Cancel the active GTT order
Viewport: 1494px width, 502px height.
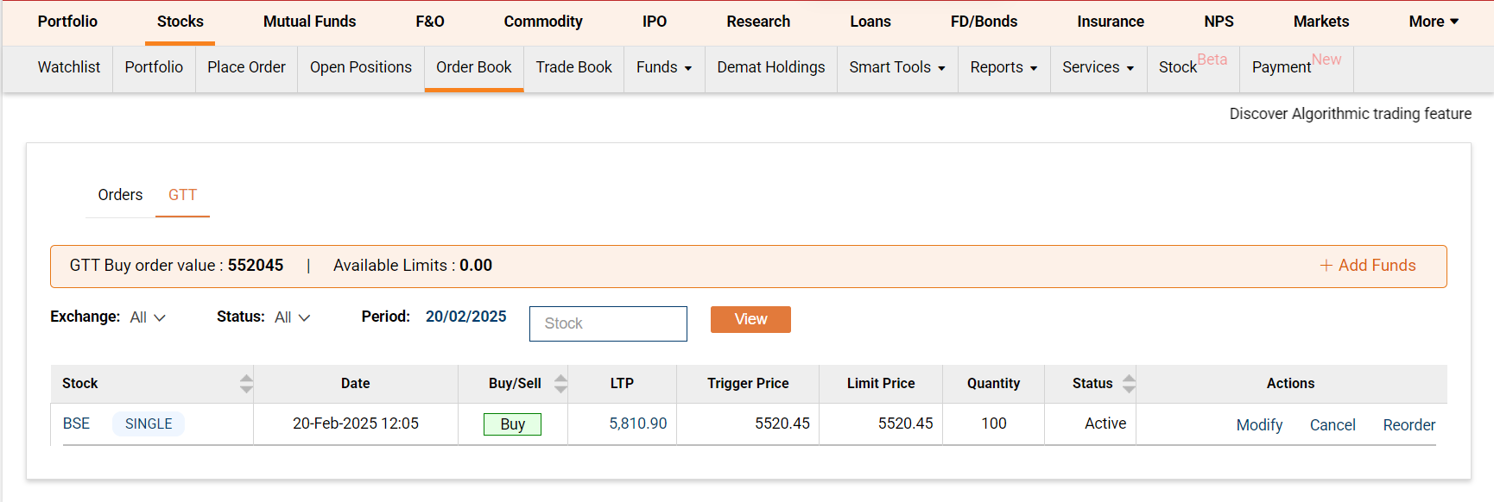pyautogui.click(x=1333, y=424)
